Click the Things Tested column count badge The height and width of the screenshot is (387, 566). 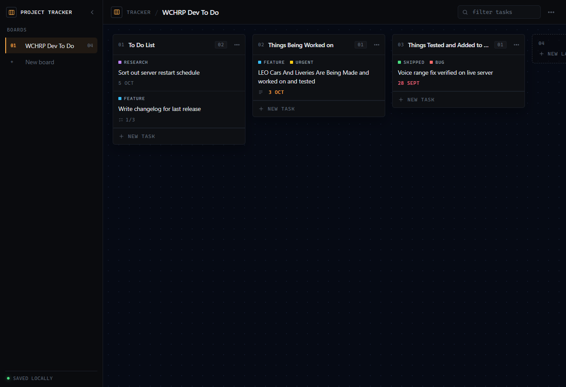500,45
